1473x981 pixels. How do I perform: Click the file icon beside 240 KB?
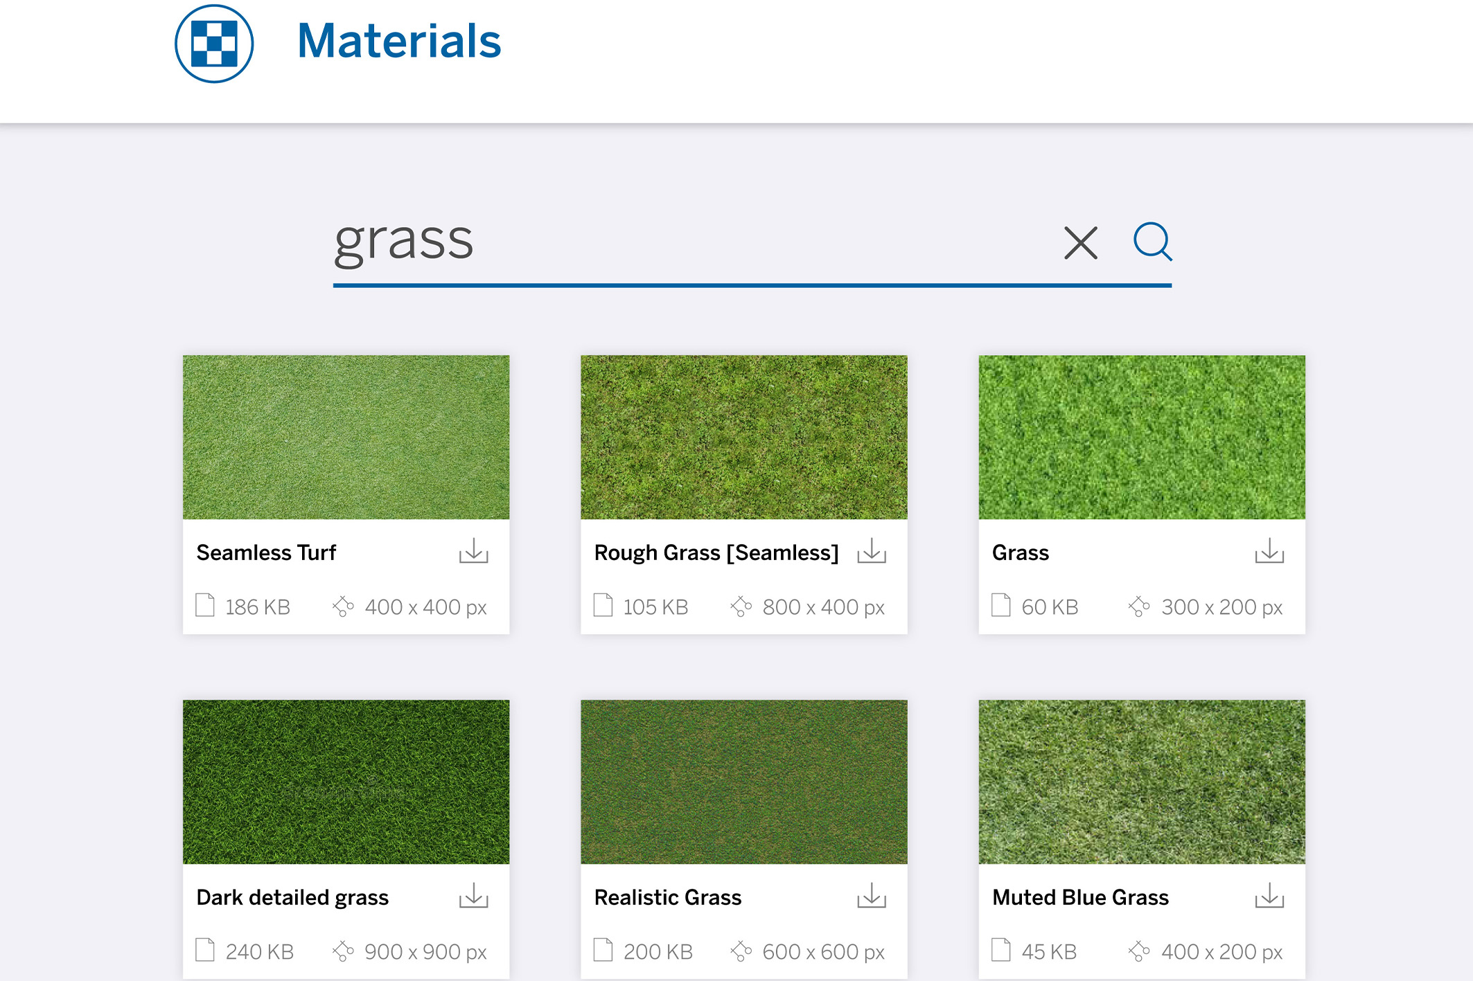[205, 950]
